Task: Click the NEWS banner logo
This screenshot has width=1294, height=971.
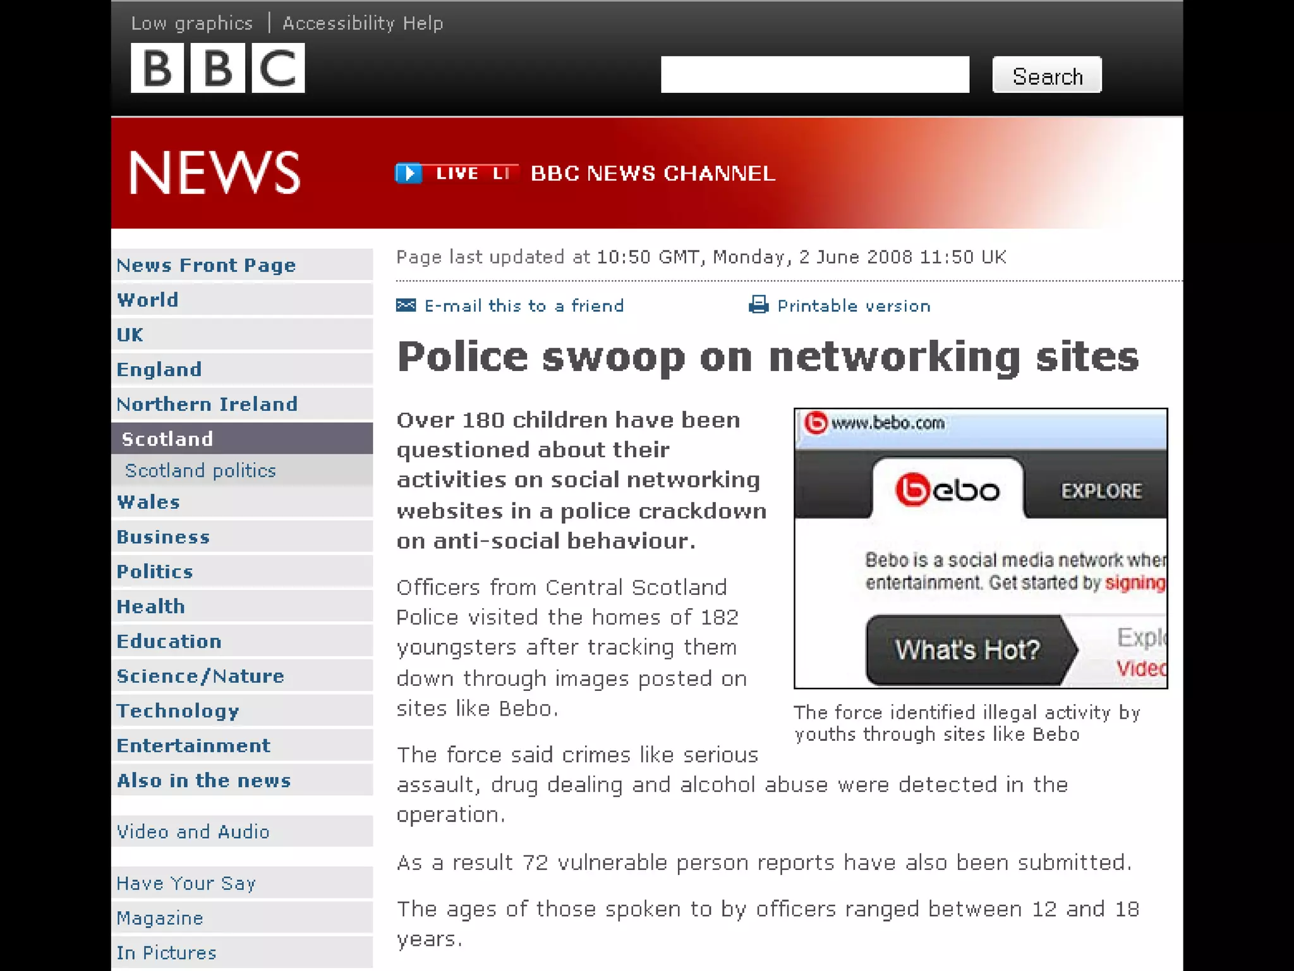Action: coord(214,173)
